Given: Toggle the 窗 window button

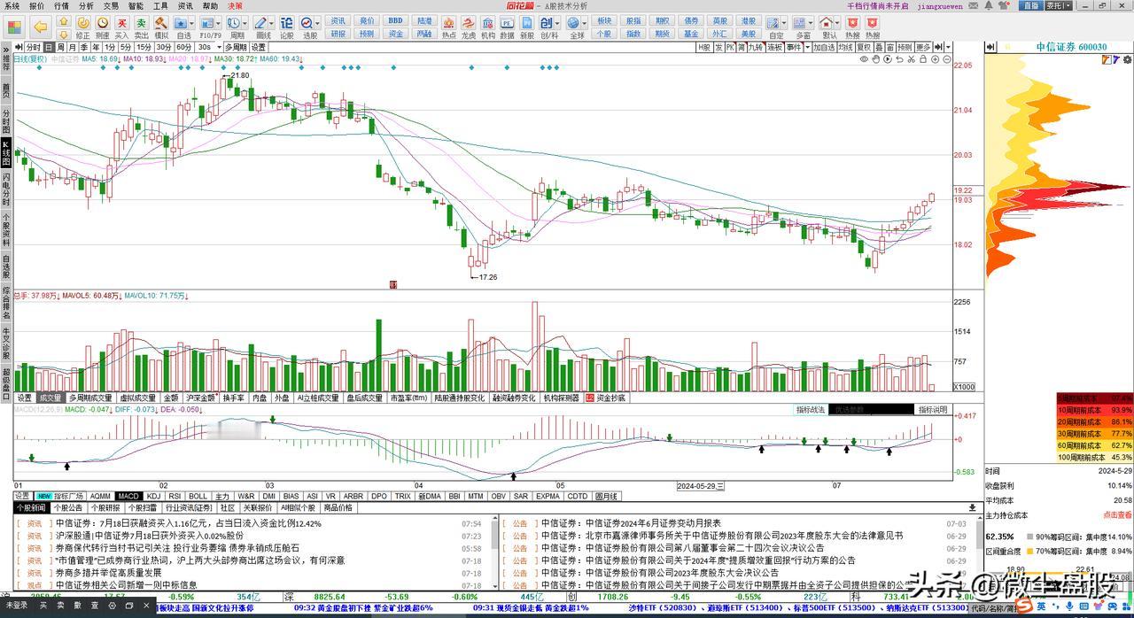Looking at the screenshot, I should [x=889, y=47].
